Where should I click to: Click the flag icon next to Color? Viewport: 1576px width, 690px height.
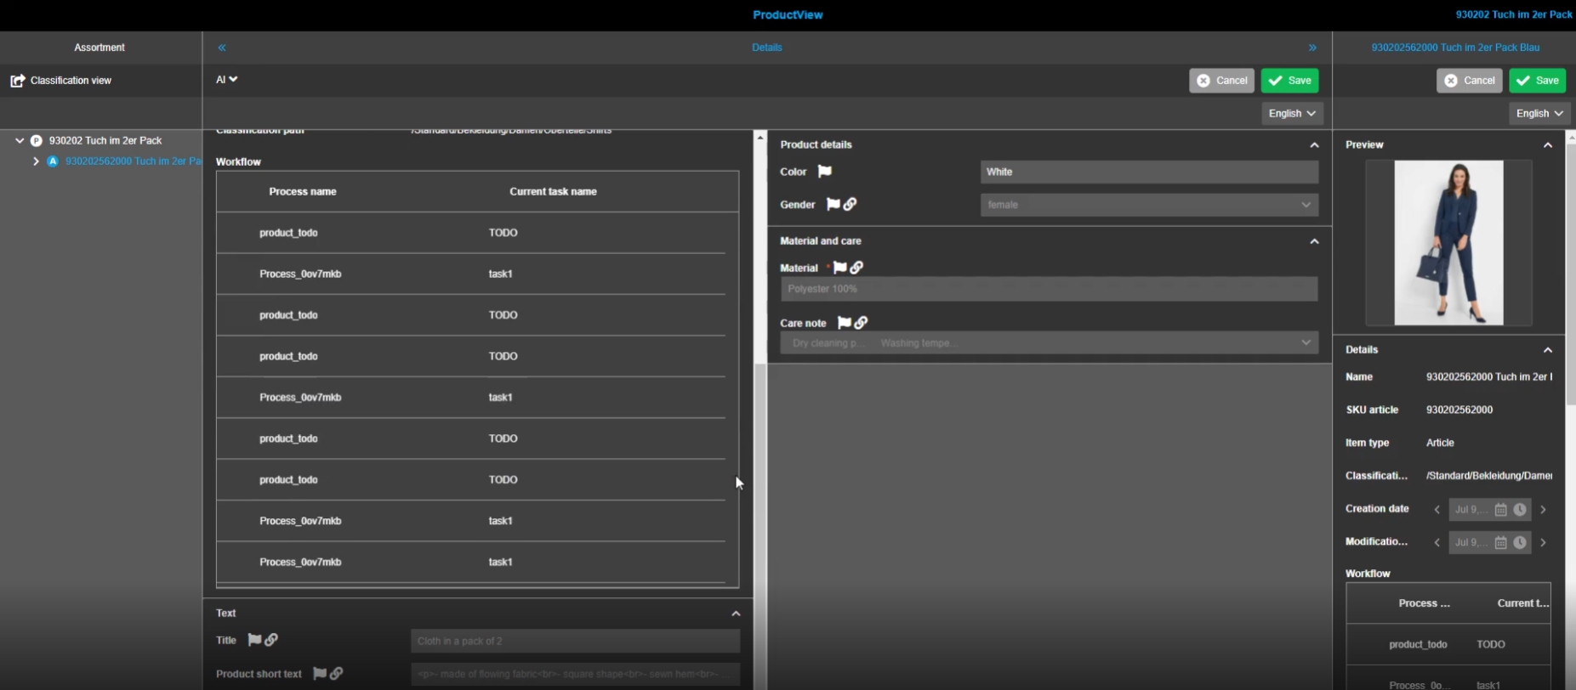[x=824, y=172]
